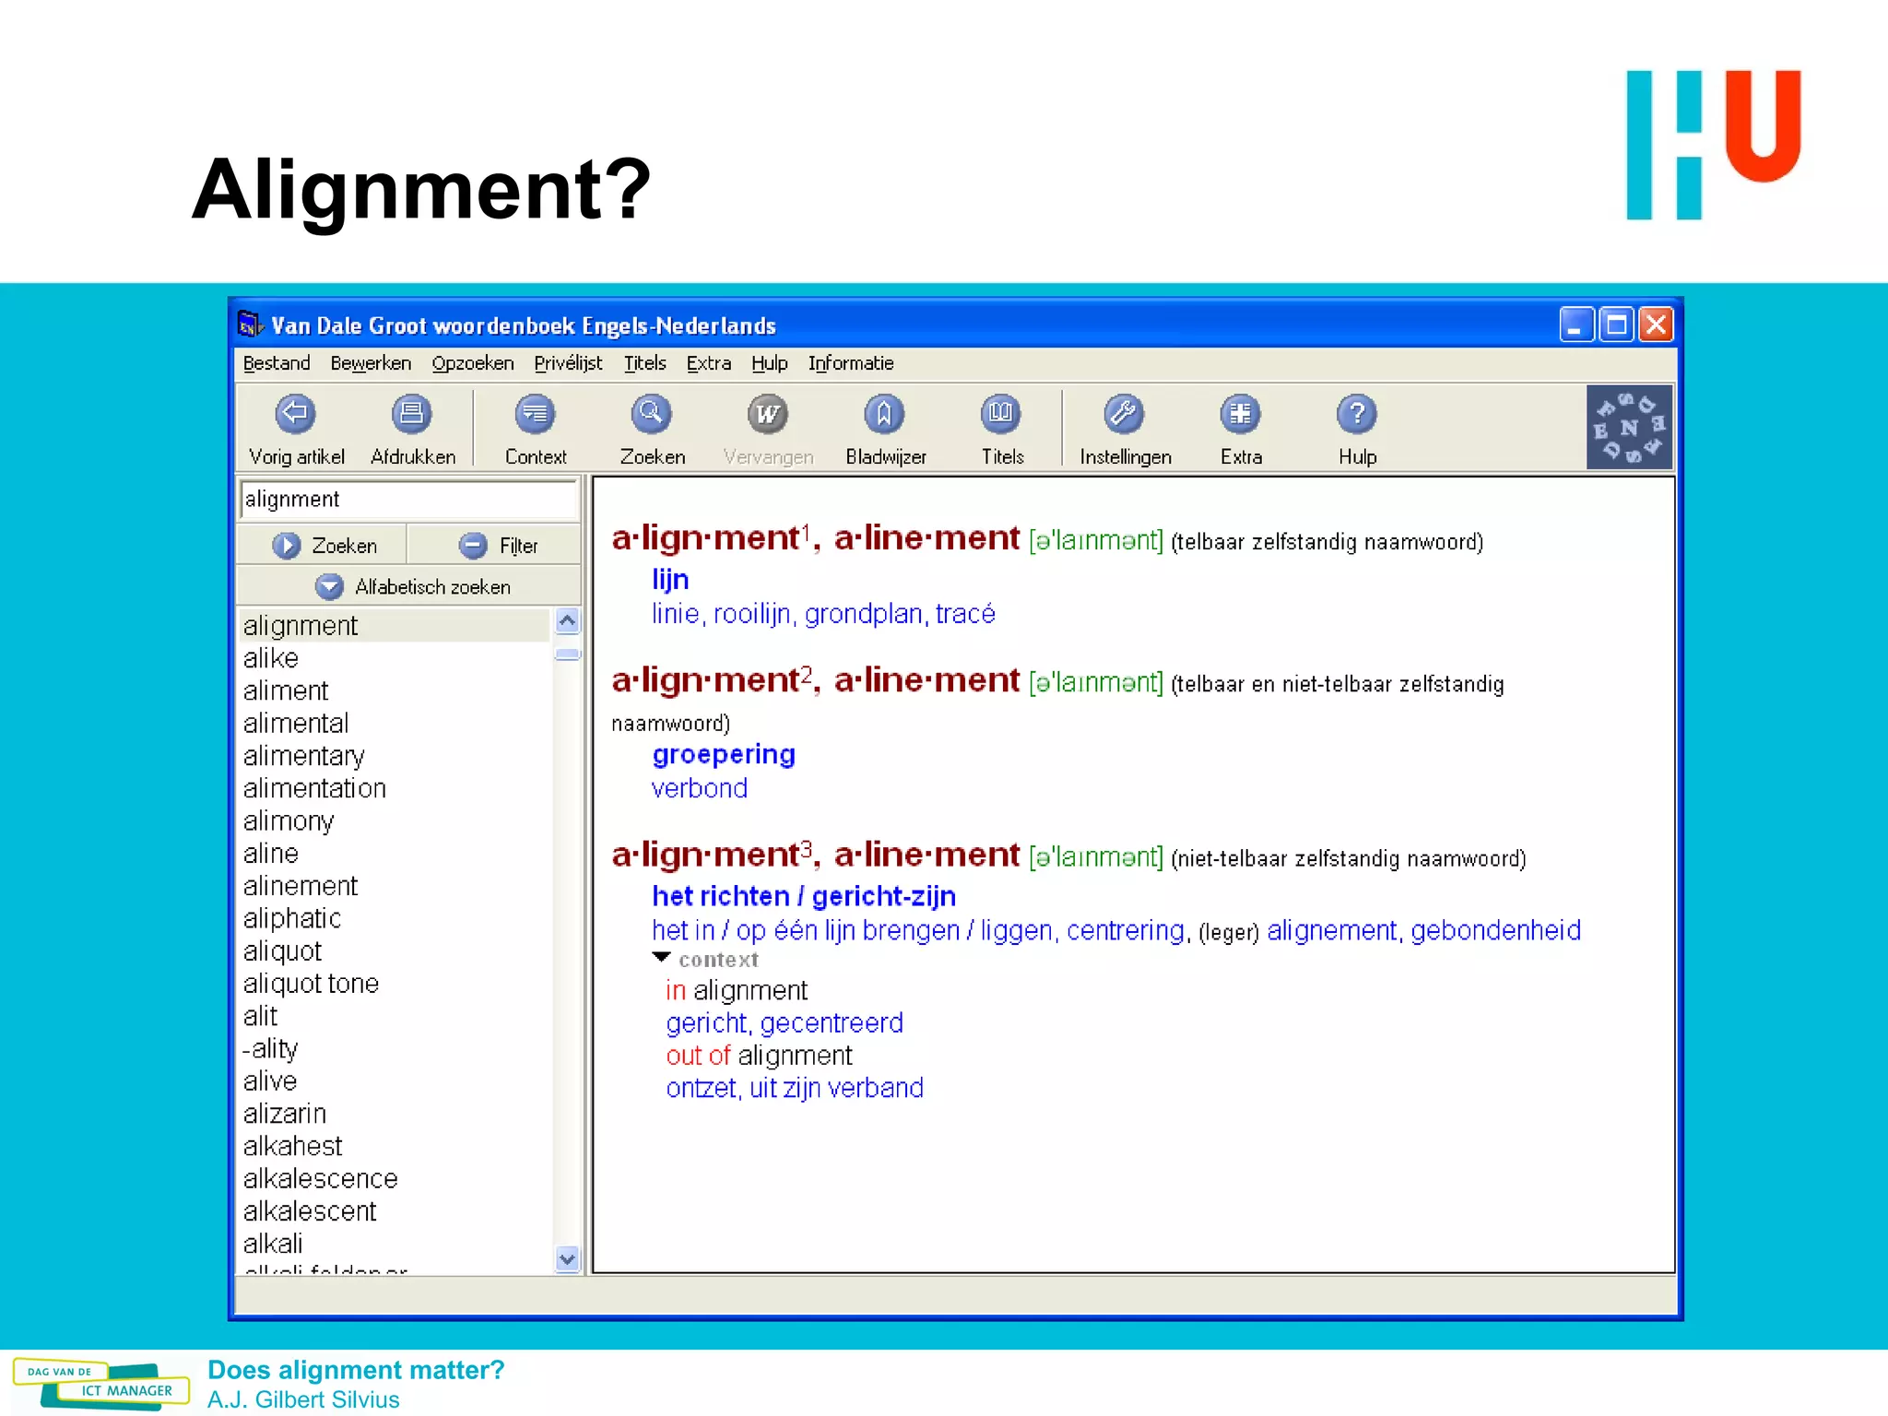Expand Alfabetisch zoeken dropdown button

coord(410,586)
